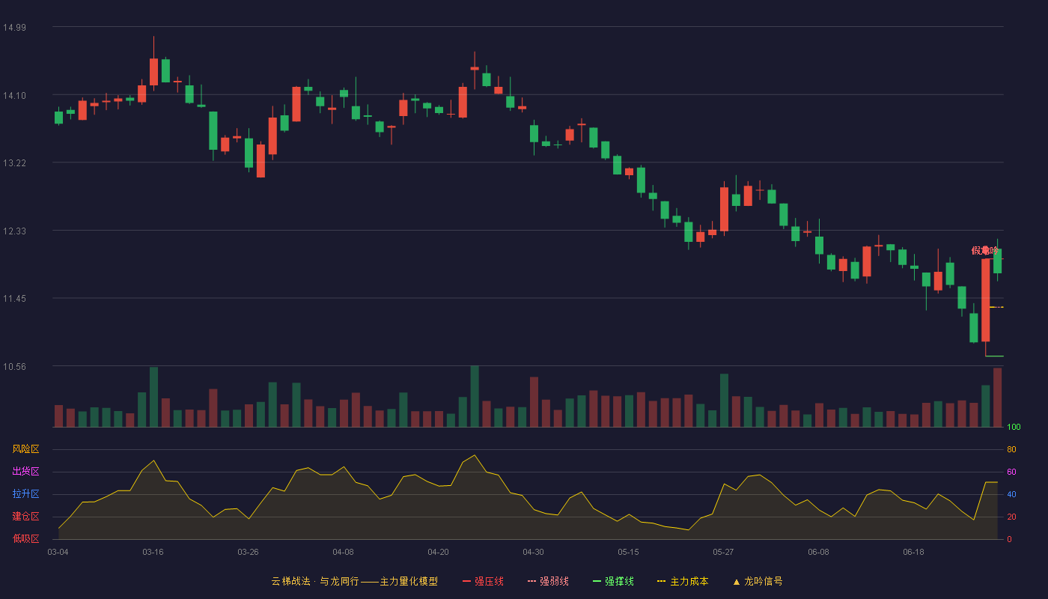Toggle the 强压线 legend entry
This screenshot has height=599, width=1048.
point(483,581)
